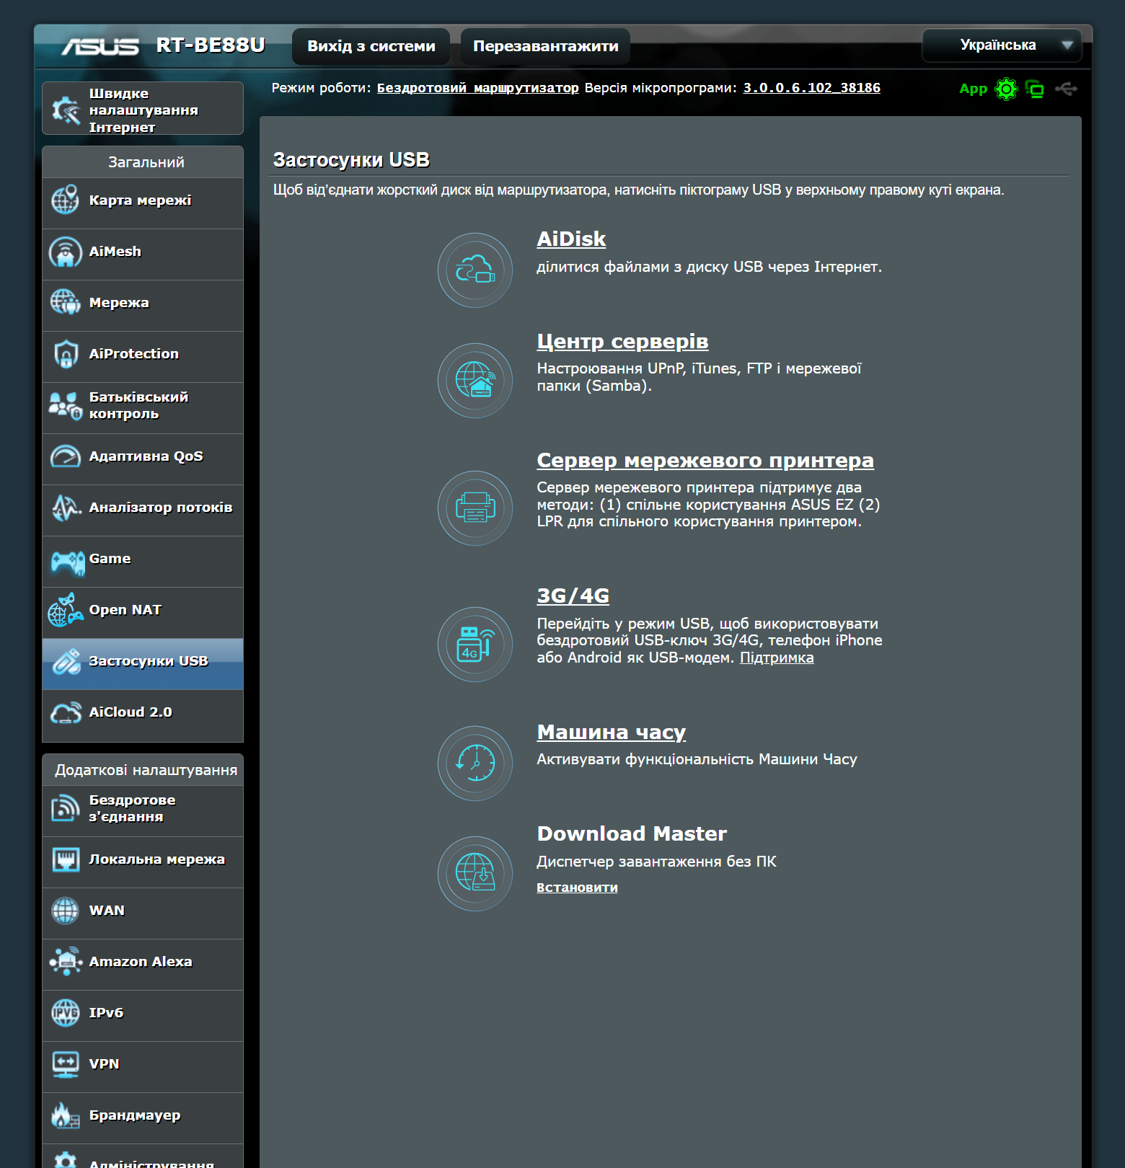Open the AiDisk link
This screenshot has height=1168, width=1125.
[571, 239]
